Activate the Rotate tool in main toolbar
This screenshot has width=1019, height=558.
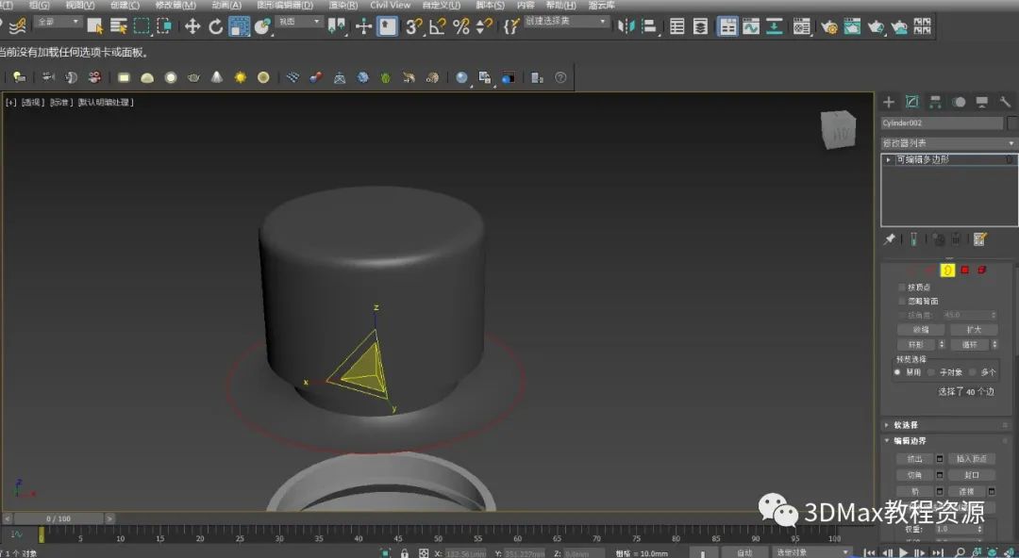coord(216,26)
